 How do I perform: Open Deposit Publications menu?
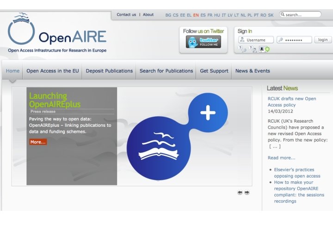click(x=109, y=71)
